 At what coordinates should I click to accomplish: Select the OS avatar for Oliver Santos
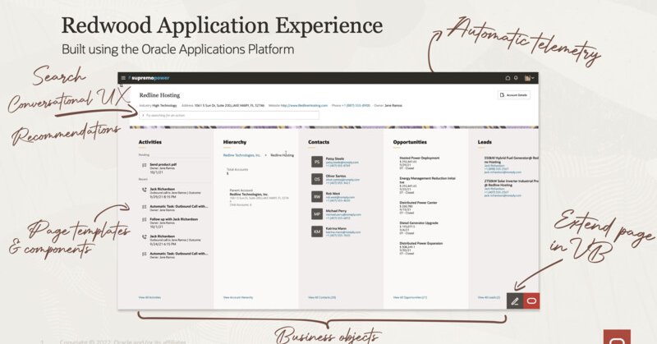click(317, 179)
